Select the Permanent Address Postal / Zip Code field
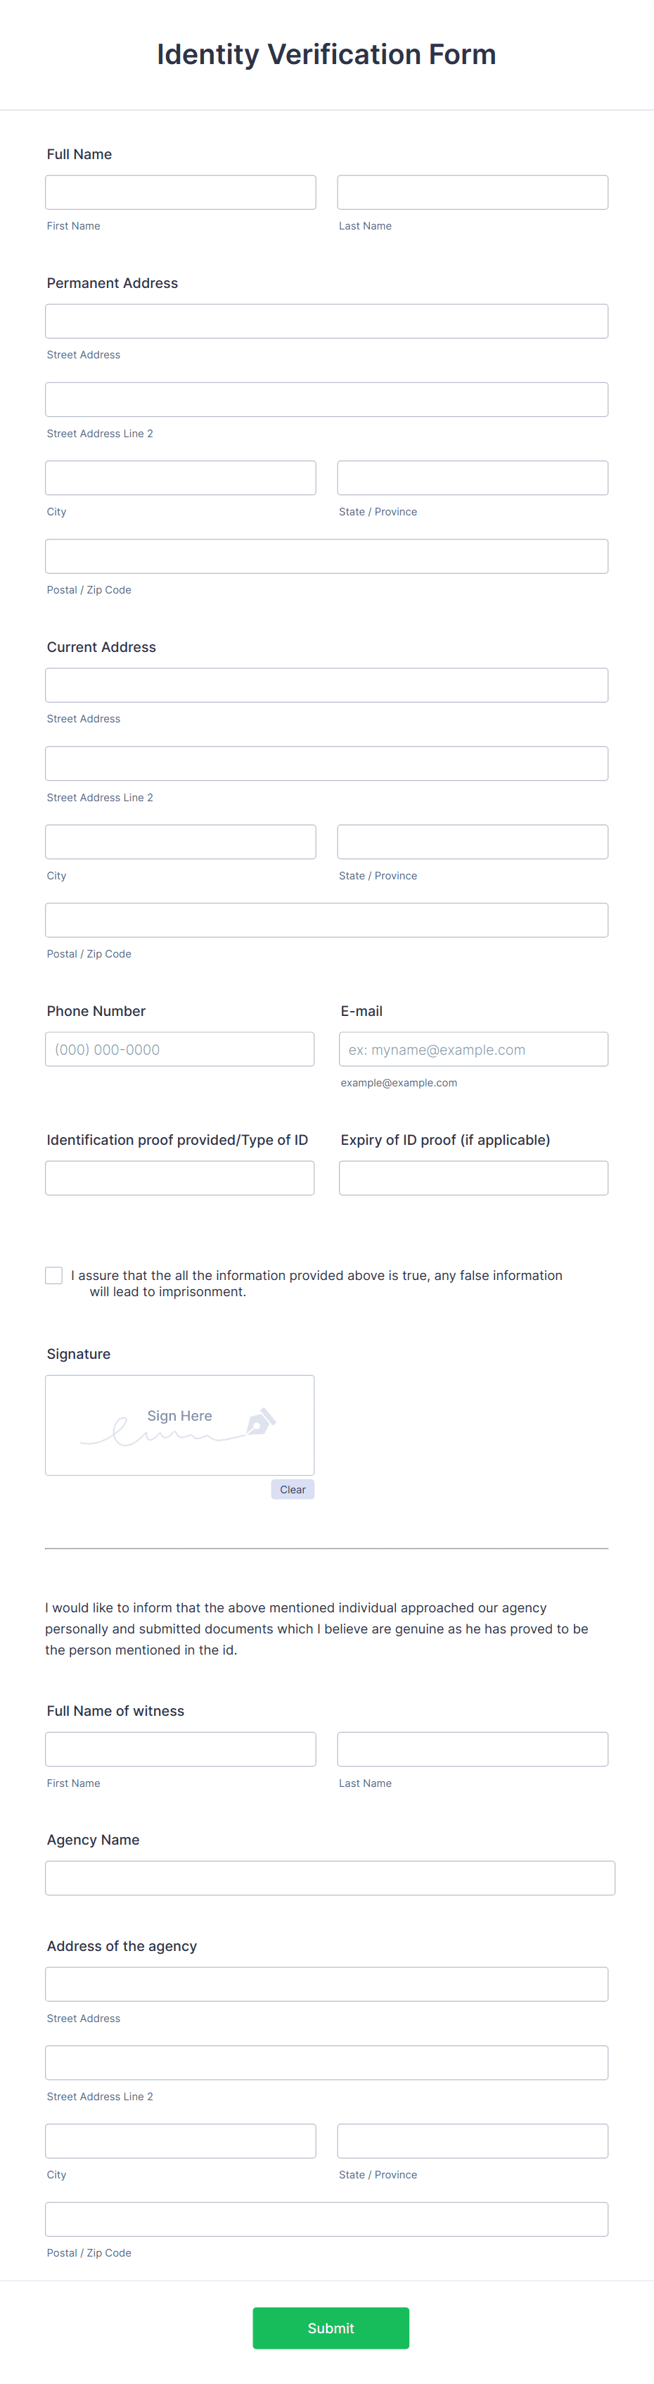Image resolution: width=654 pixels, height=2384 pixels. [x=326, y=556]
